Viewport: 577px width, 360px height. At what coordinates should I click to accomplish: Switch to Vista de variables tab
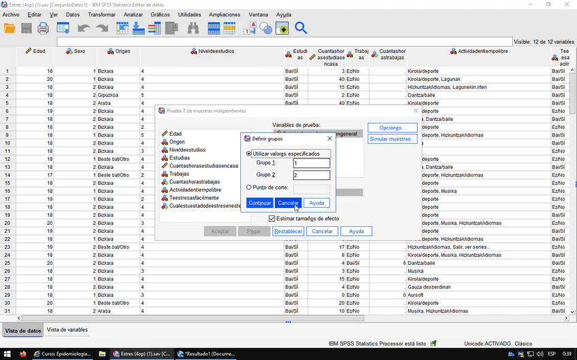coord(67,330)
